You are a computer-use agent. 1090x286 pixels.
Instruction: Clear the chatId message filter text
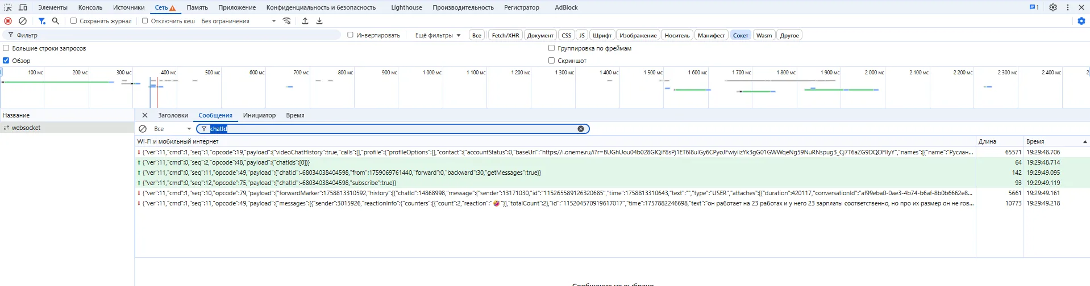(x=581, y=129)
